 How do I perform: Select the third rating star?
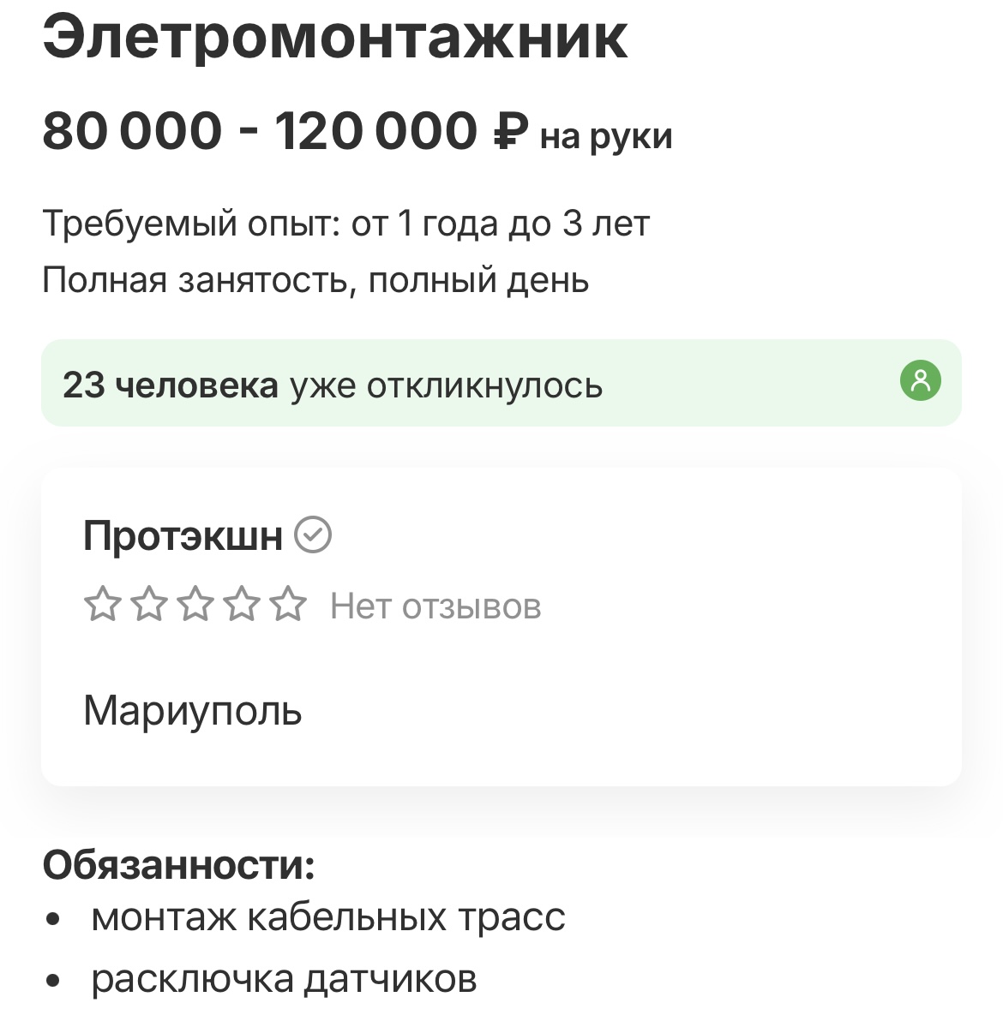(x=196, y=605)
